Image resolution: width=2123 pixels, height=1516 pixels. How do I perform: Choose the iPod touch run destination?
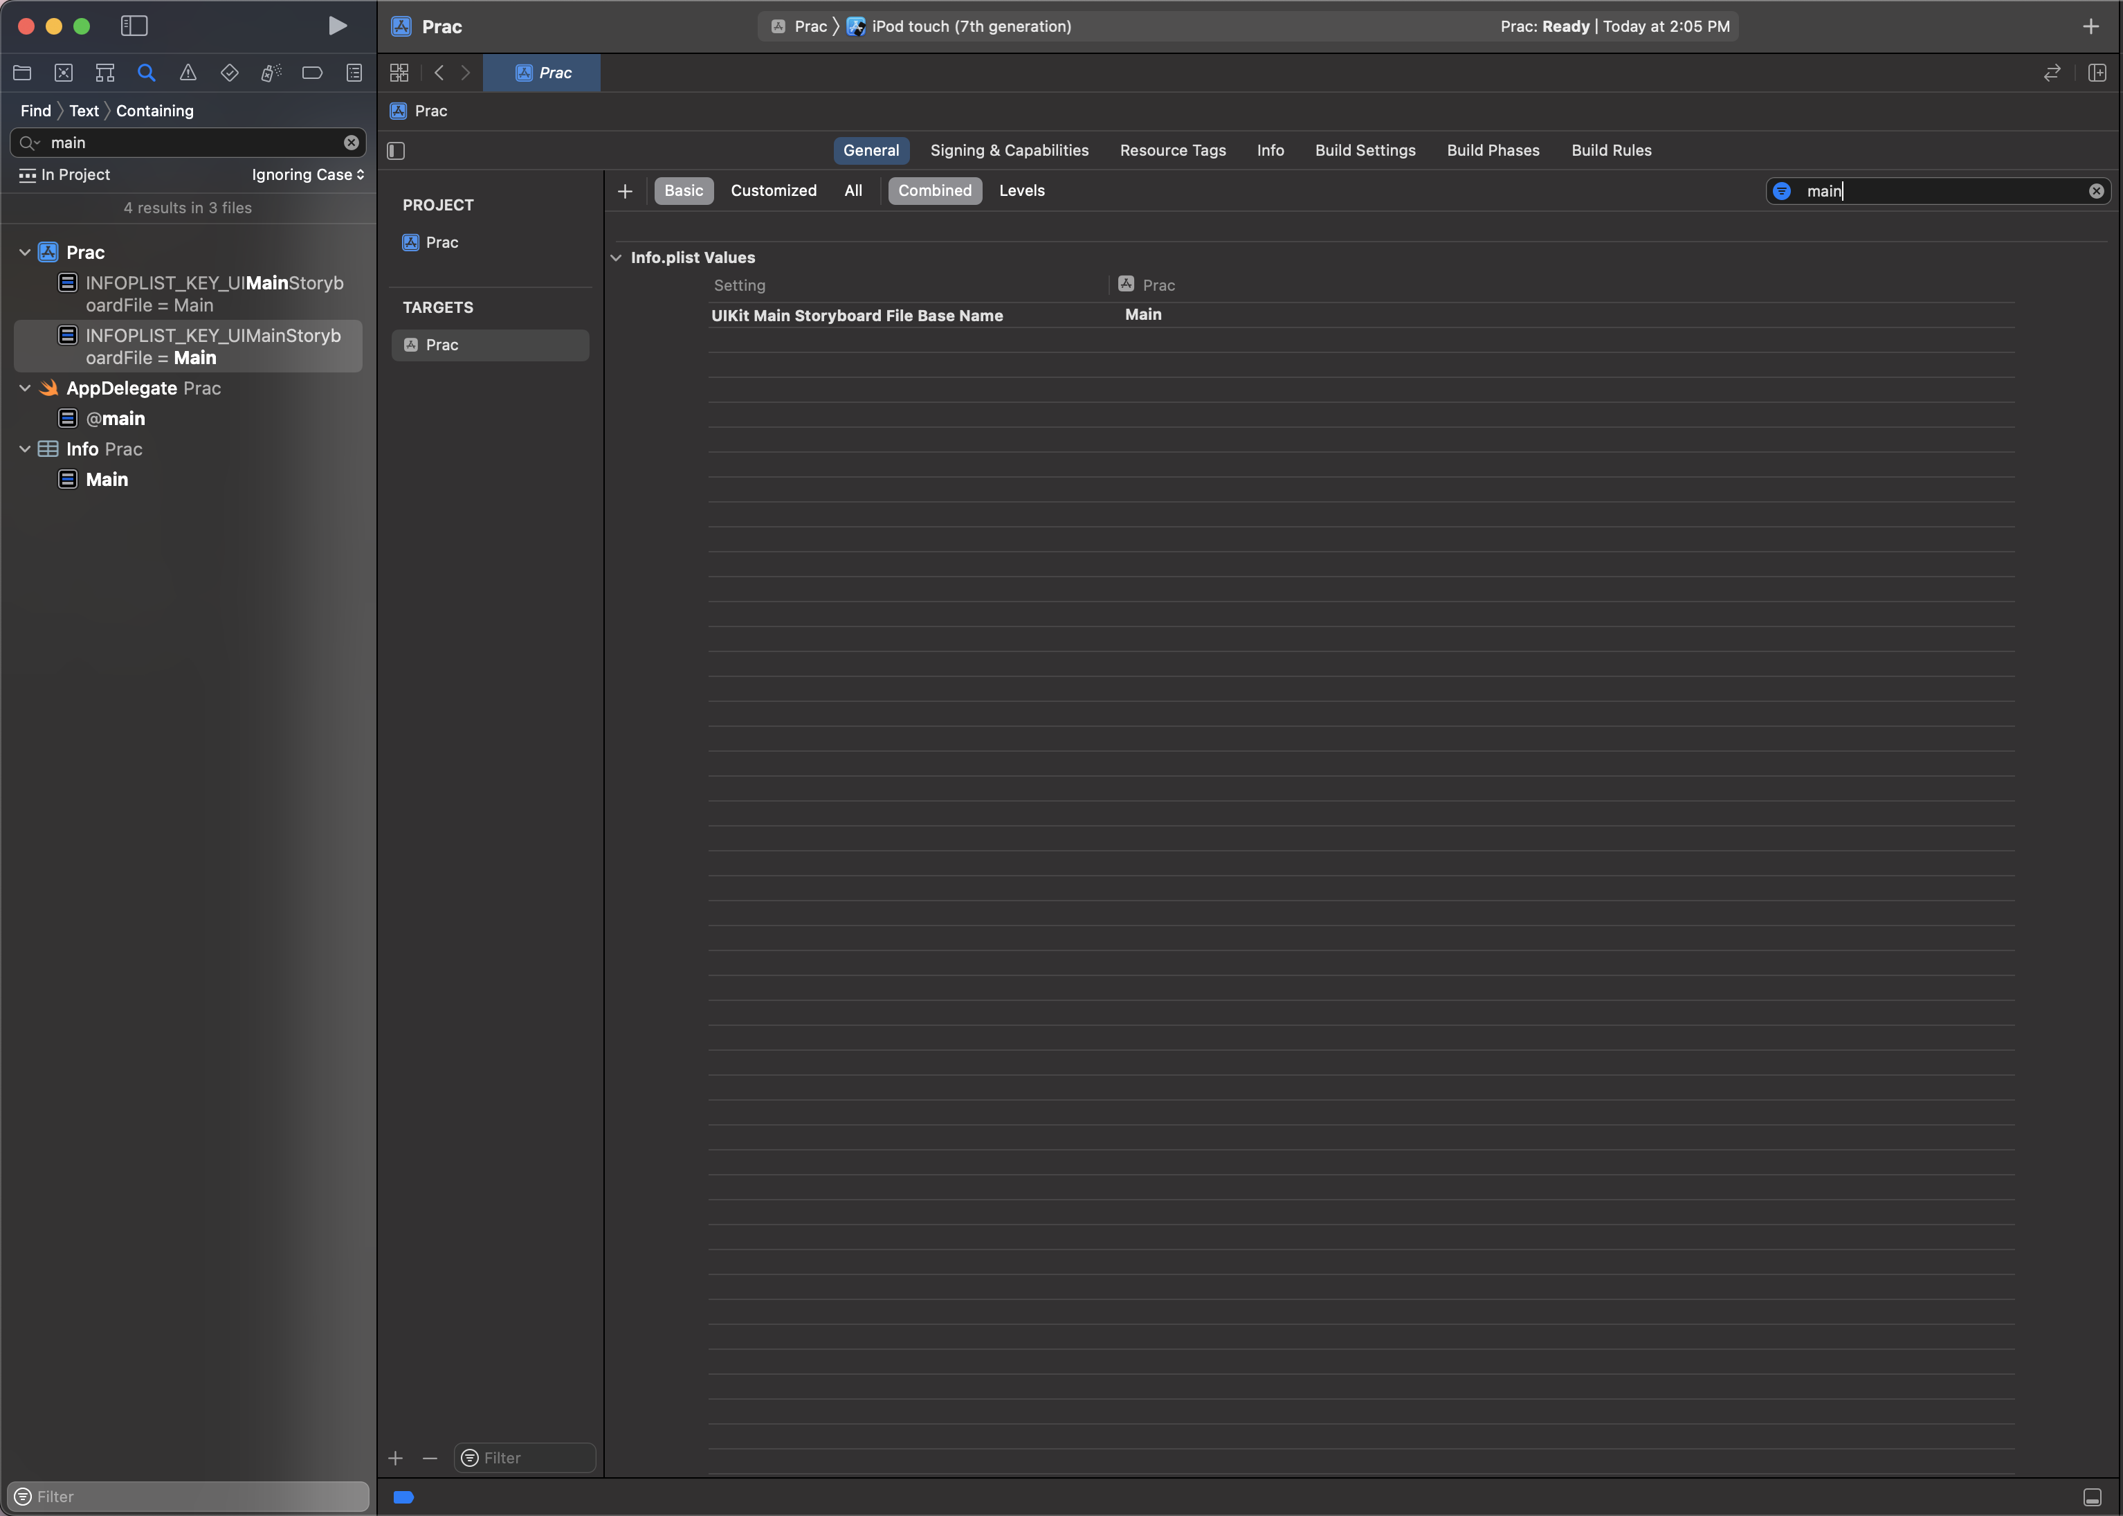point(958,26)
